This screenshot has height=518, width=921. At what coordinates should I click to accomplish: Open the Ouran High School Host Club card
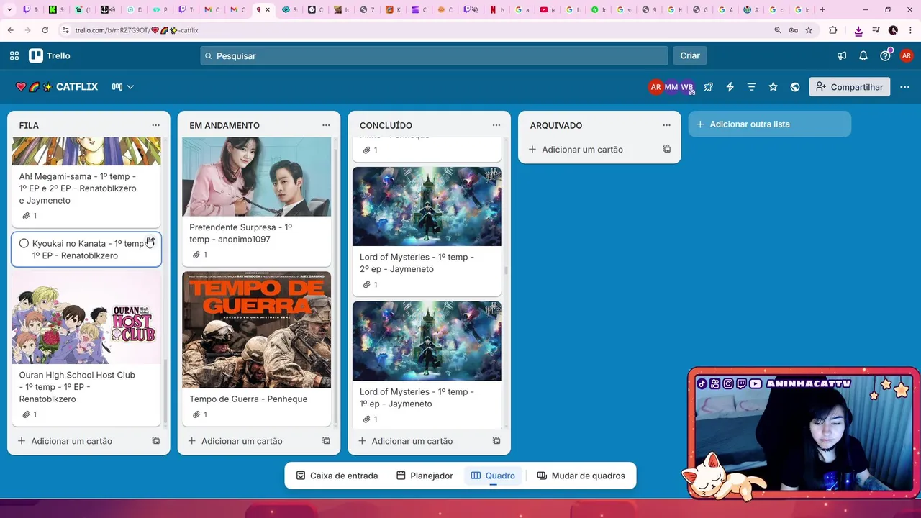86,349
